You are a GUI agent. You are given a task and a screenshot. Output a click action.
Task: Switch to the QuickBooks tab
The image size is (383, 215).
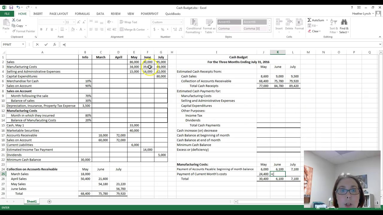click(173, 14)
